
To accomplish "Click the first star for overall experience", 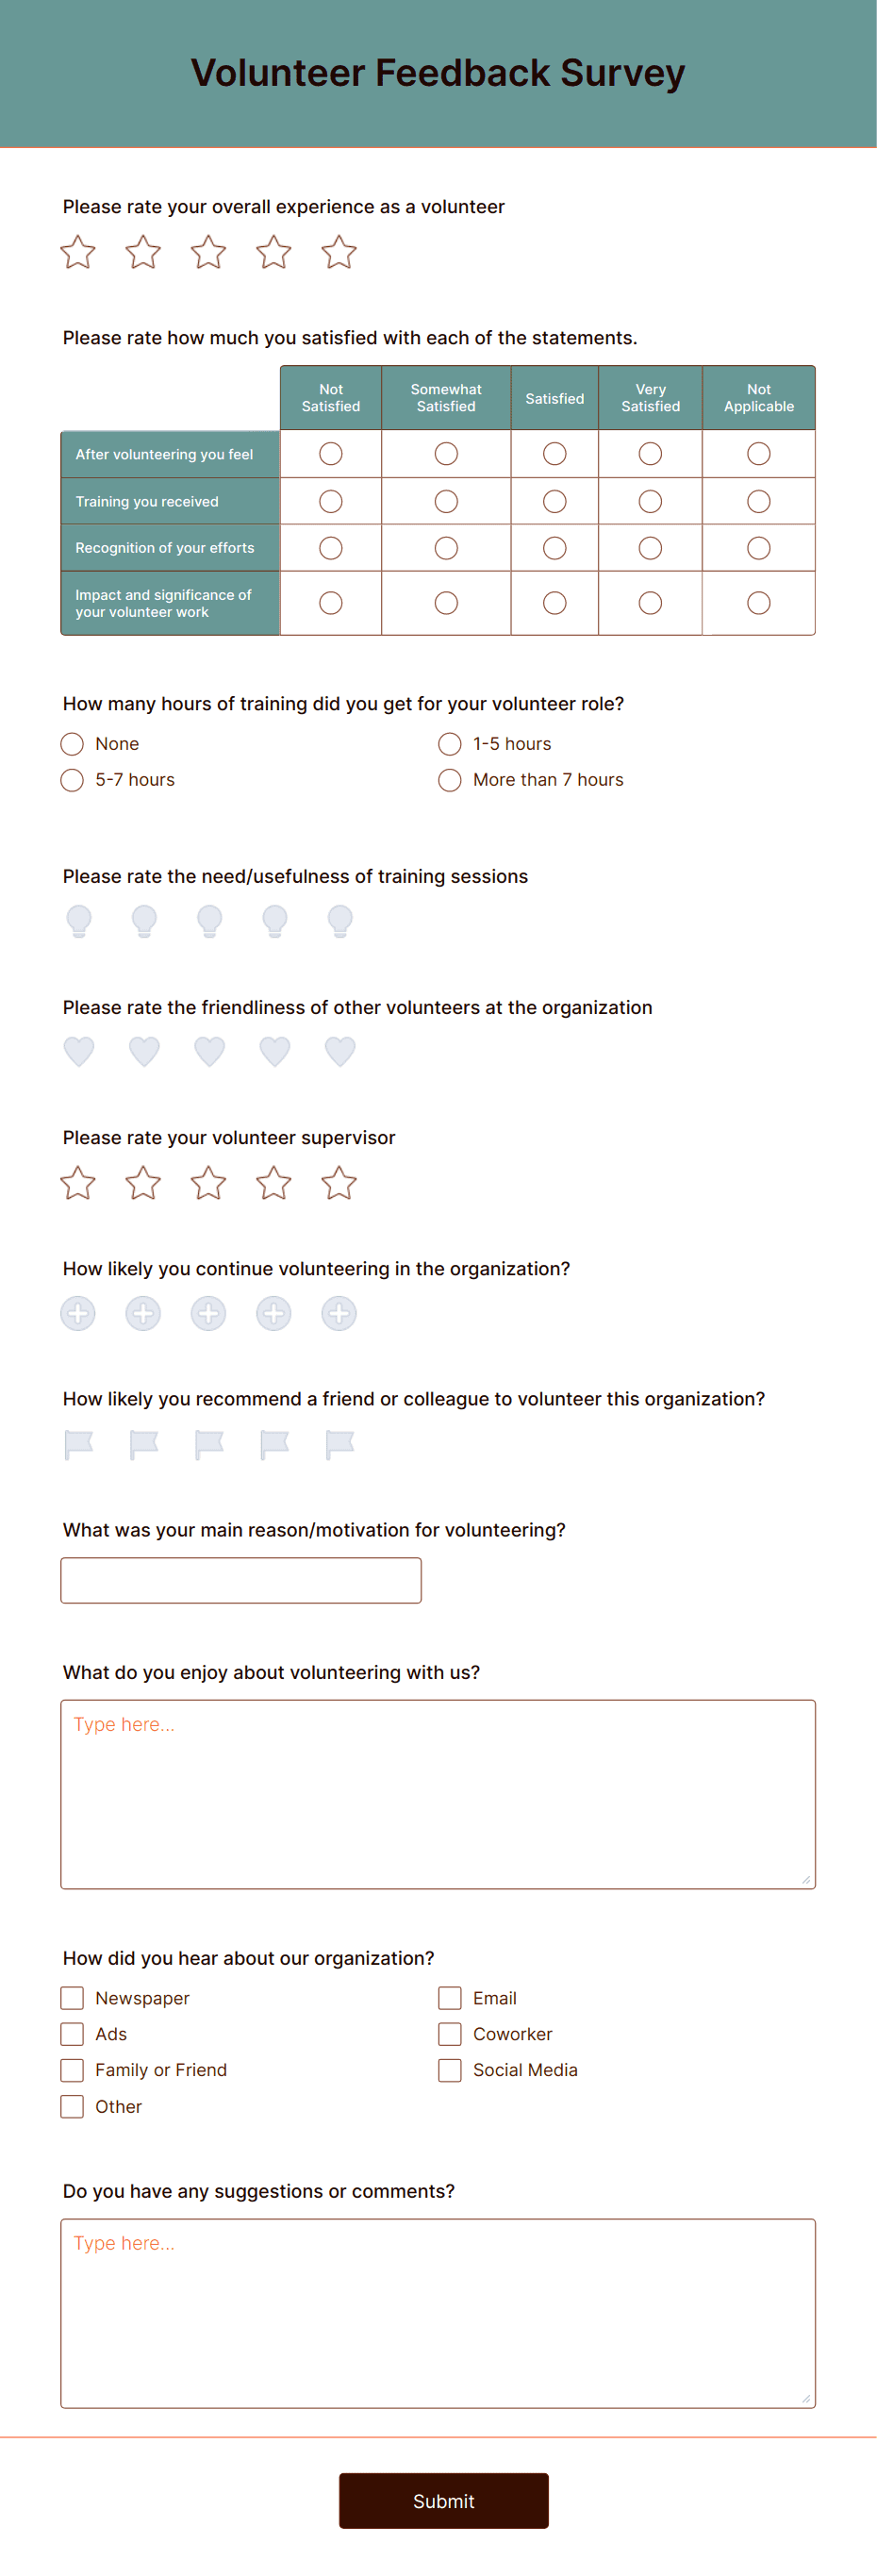I will (78, 253).
